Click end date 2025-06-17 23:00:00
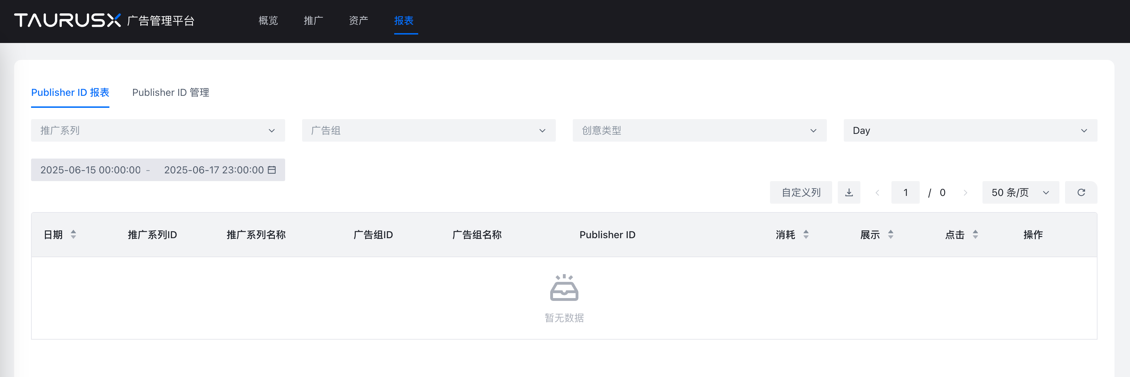 click(214, 170)
